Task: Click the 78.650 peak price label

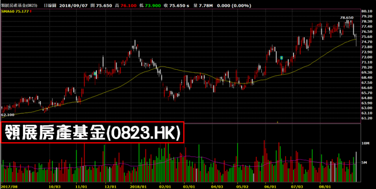Action: click(x=347, y=17)
